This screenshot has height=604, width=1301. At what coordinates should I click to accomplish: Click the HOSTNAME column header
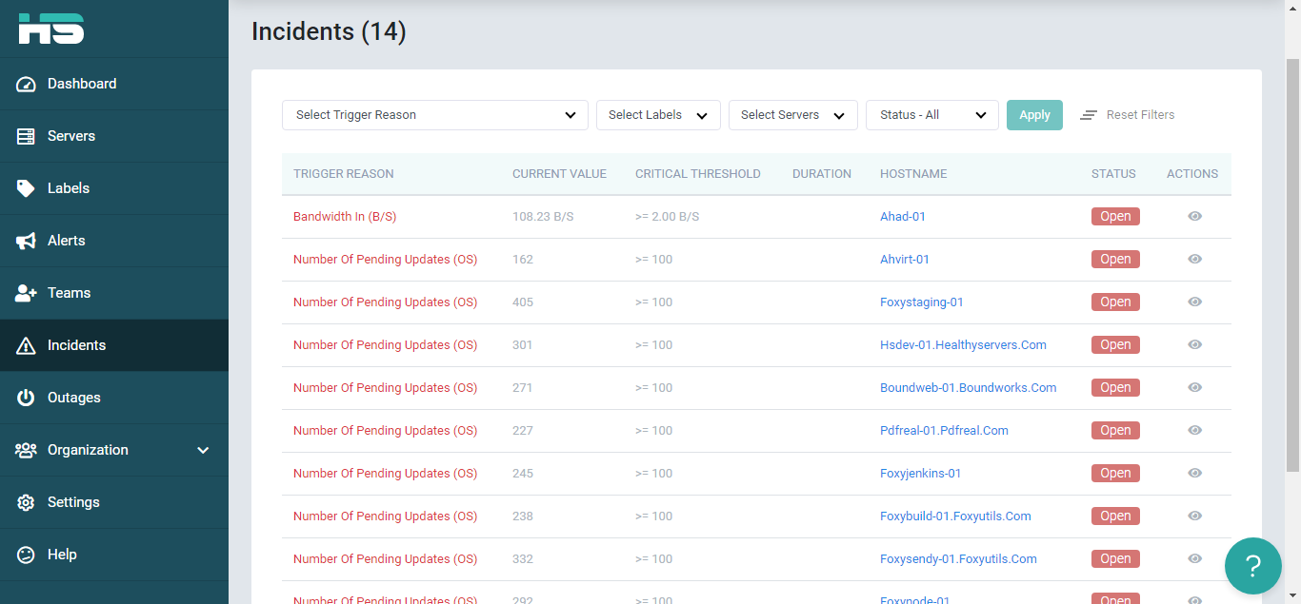click(x=913, y=174)
